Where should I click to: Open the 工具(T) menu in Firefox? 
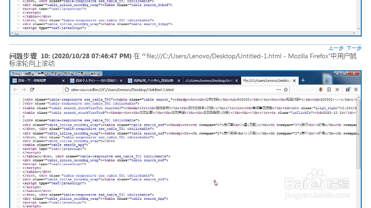82,73
